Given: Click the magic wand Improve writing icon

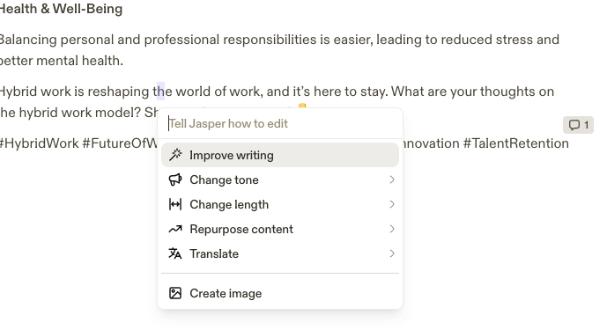Looking at the screenshot, I should pos(175,155).
